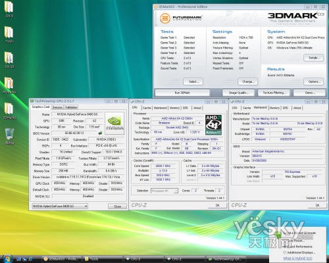329x263 pixels.
Task: Click the Windows Start orb
Action: tap(7, 258)
